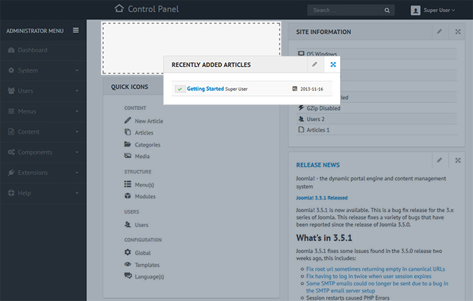Image resolution: width=473 pixels, height=301 pixels.
Task: Click the 'CONFIGURATION' section label
Action: tap(143, 240)
